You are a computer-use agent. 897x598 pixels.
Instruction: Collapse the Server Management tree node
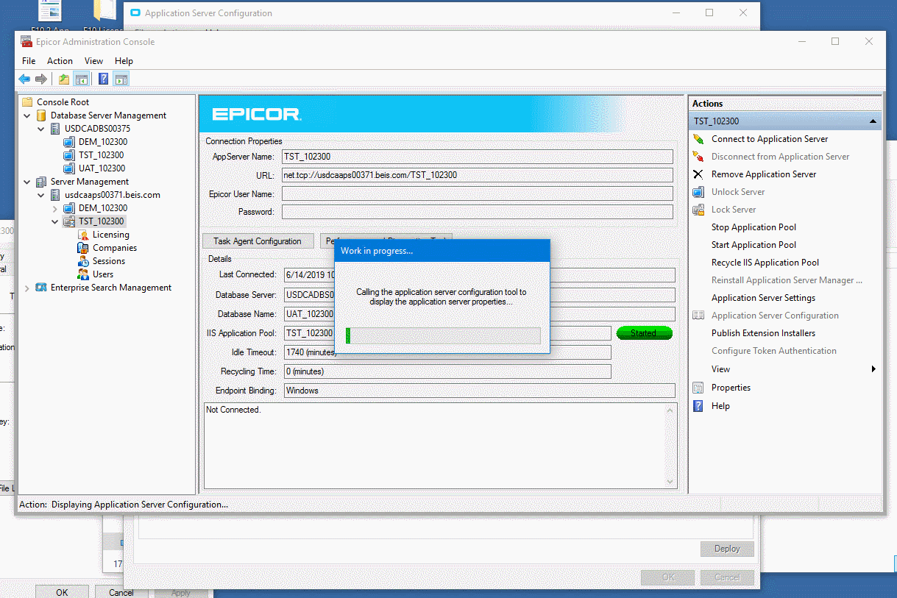[27, 182]
